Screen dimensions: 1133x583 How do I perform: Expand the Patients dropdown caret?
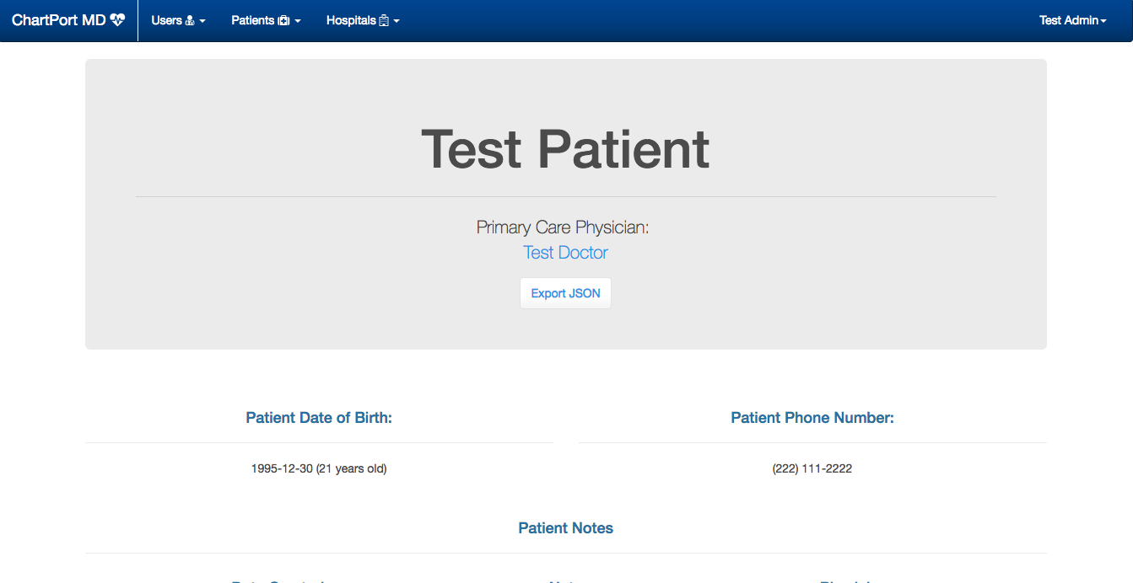point(298,21)
